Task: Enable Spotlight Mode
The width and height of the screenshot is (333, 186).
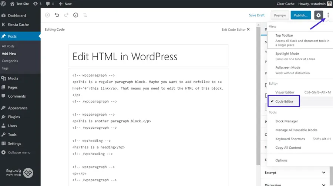Action: (x=300, y=56)
